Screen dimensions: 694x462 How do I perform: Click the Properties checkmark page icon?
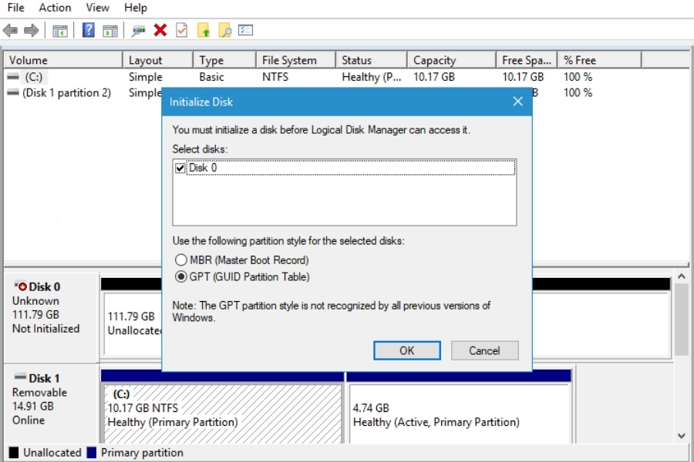tap(182, 31)
